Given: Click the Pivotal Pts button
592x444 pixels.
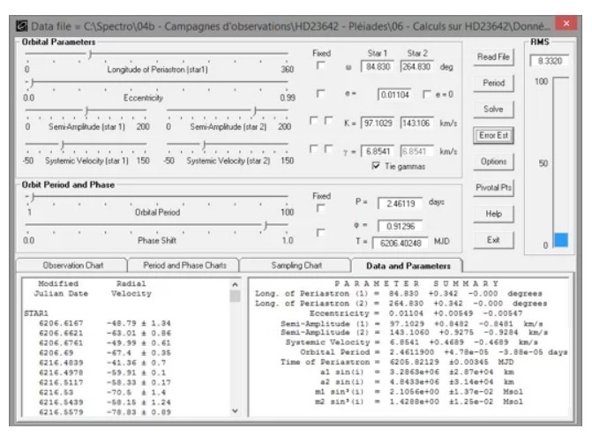Looking at the screenshot, I should [x=493, y=188].
